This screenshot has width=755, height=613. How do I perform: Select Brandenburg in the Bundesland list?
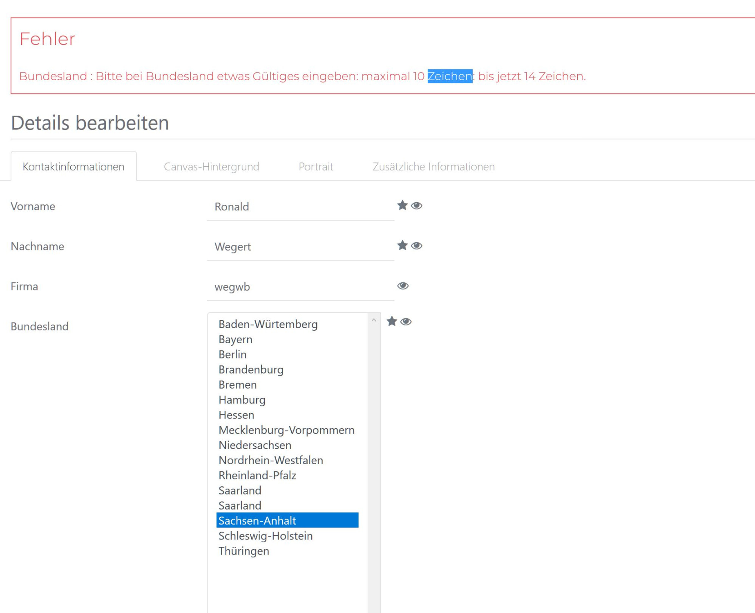287,369
